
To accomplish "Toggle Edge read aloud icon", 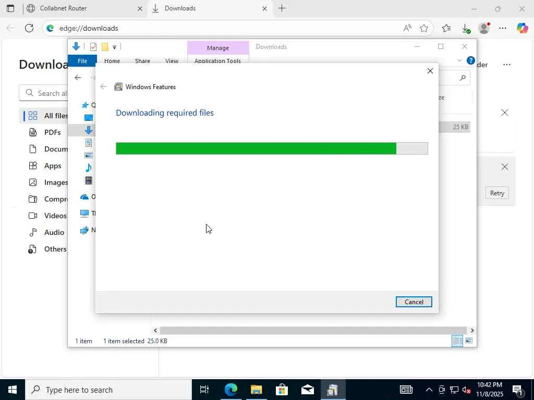I will pos(407,28).
